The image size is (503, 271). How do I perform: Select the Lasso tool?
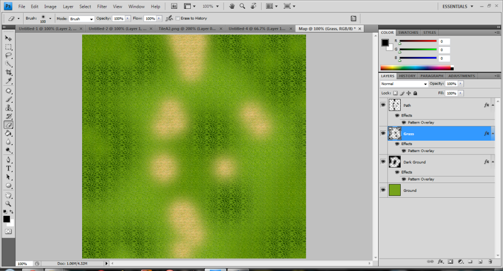pyautogui.click(x=9, y=55)
